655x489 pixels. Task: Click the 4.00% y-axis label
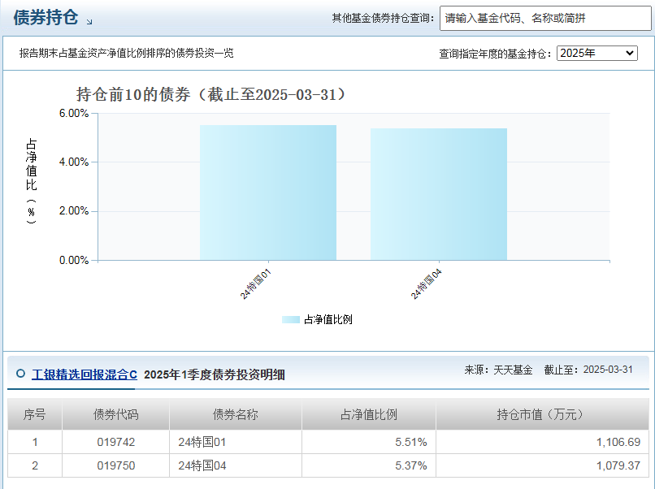74,162
